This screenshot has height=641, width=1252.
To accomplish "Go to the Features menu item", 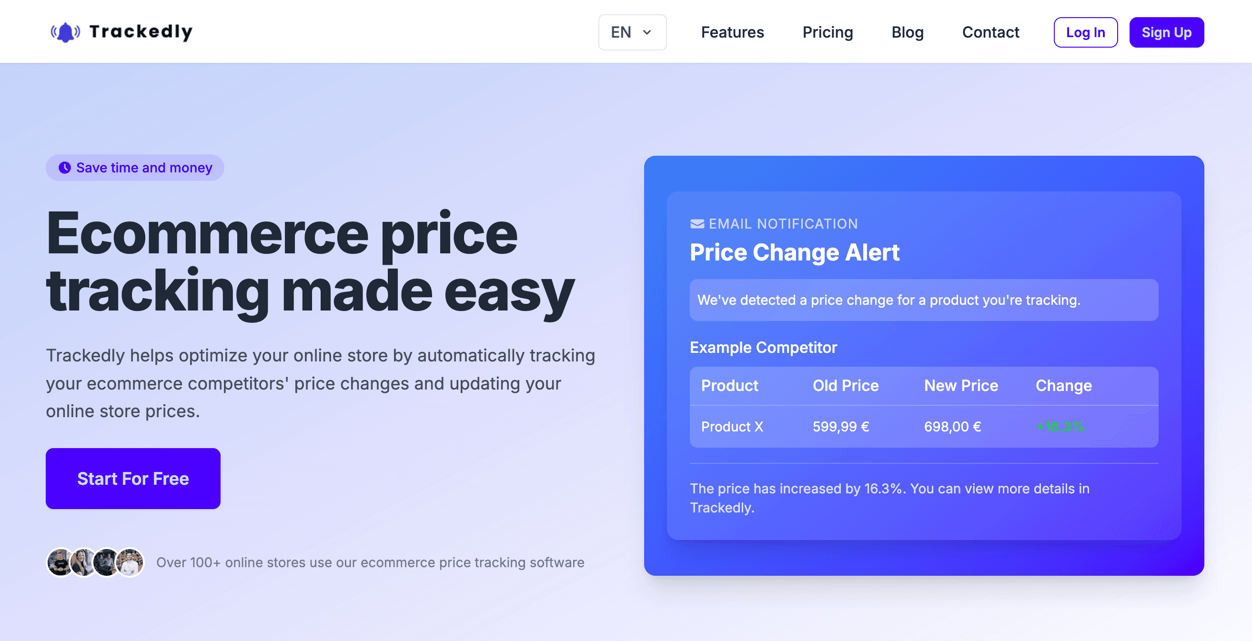I will 732,32.
